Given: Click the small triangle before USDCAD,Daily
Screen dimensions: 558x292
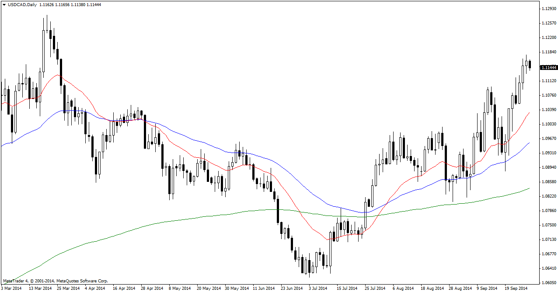Looking at the screenshot, I should (4, 4).
